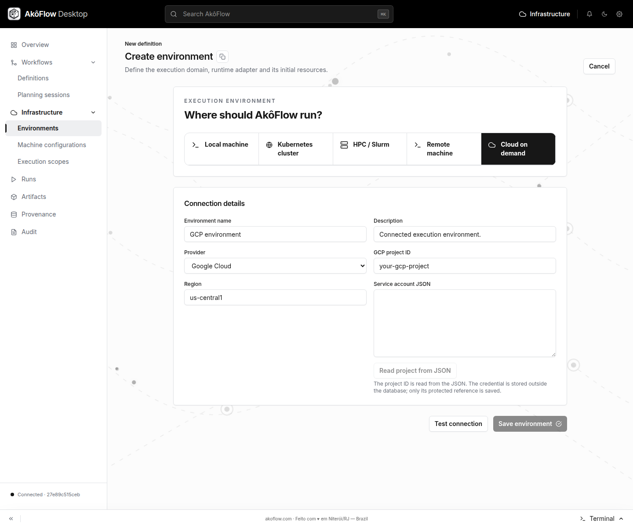The width and height of the screenshot is (633, 527).
Task: Open settings gear icon
Action: (x=619, y=14)
